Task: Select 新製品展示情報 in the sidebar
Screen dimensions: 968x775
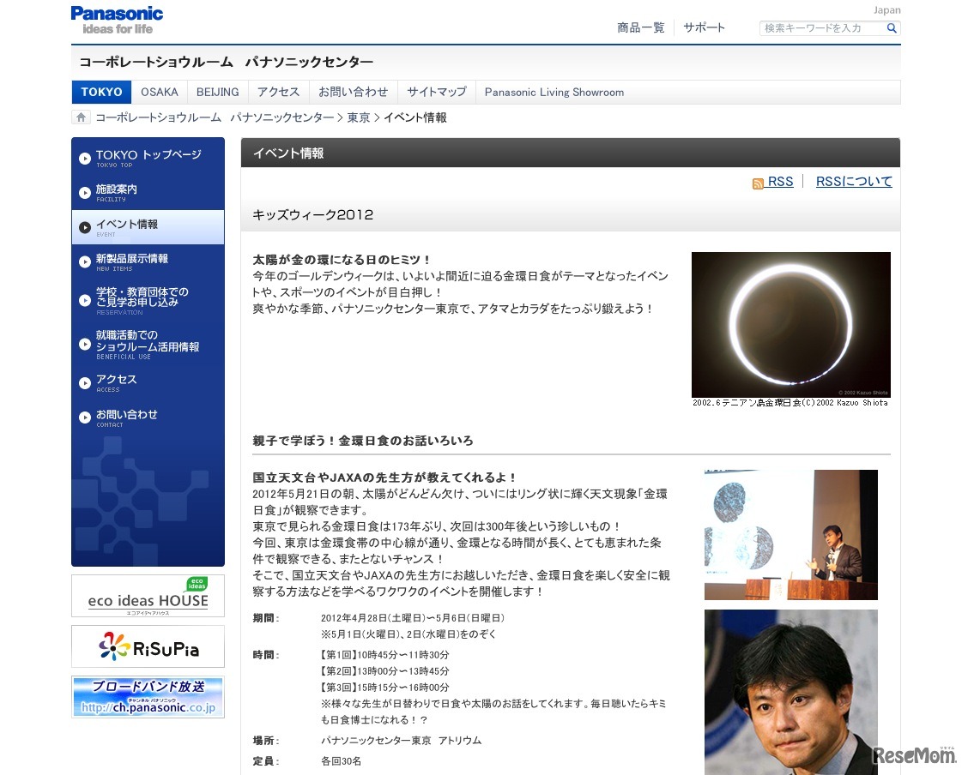Action: point(132,259)
